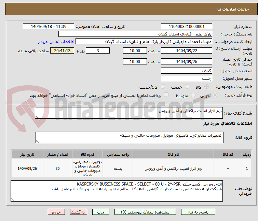This screenshot has height=221, width=258.
Task: Click the بازگشت back button
Action: [79, 212]
